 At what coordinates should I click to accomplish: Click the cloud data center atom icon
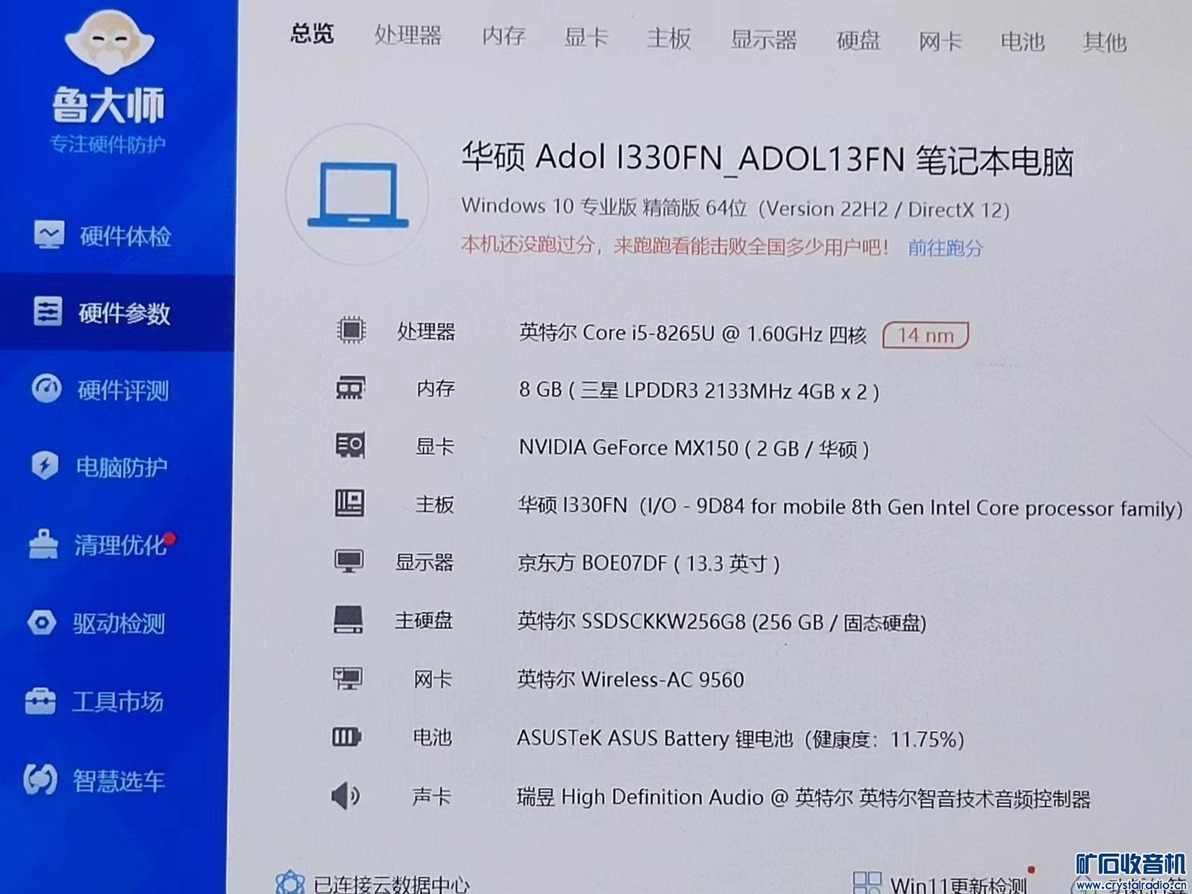click(x=289, y=883)
